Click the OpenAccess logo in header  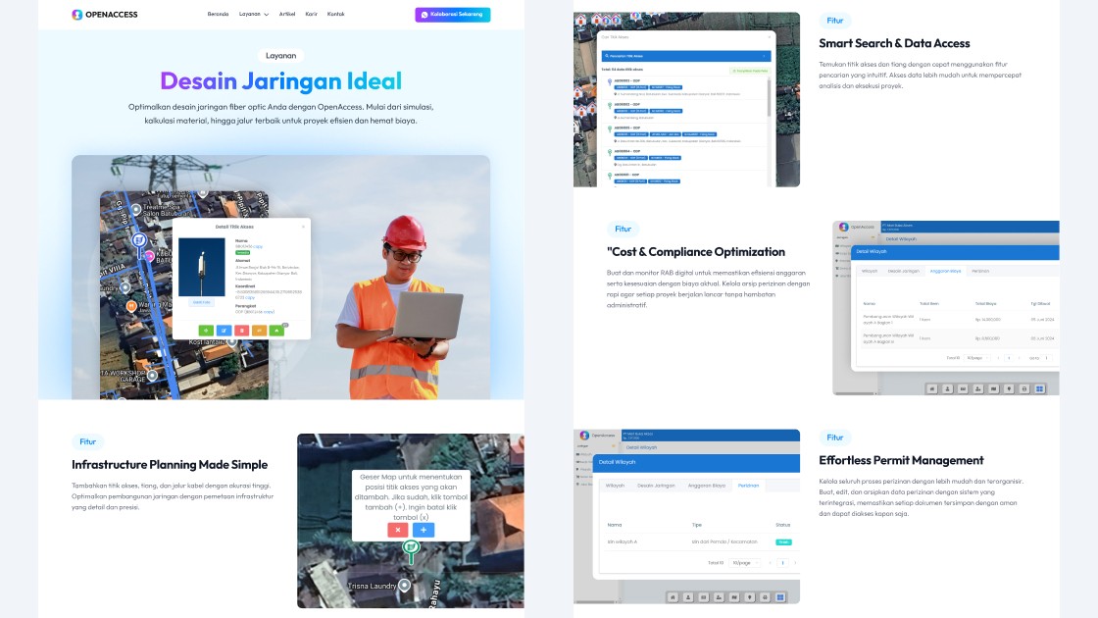[x=105, y=14]
